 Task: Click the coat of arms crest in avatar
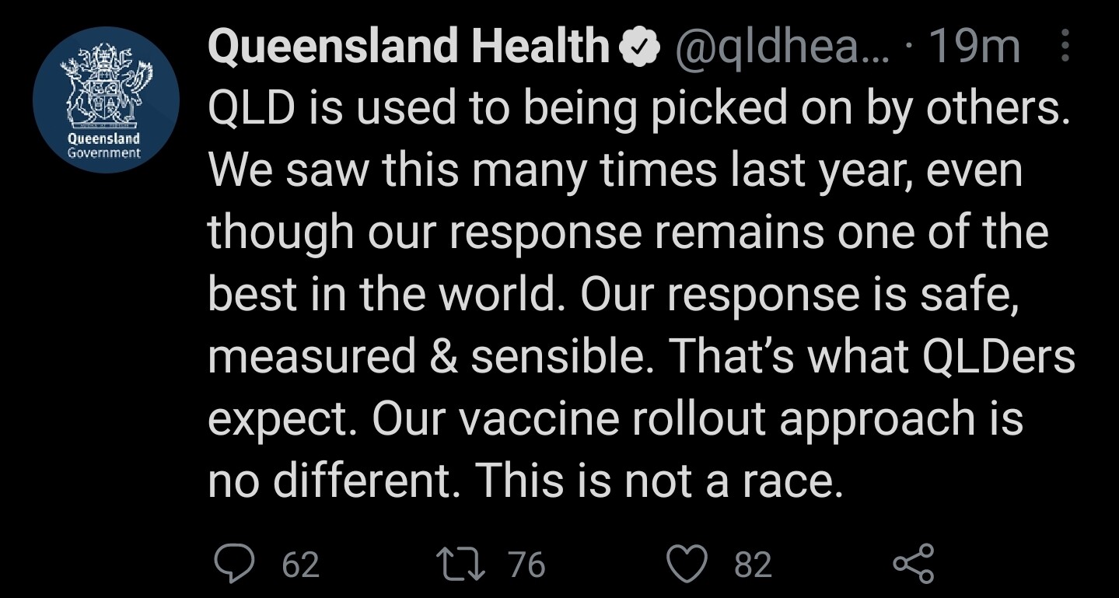click(x=105, y=86)
